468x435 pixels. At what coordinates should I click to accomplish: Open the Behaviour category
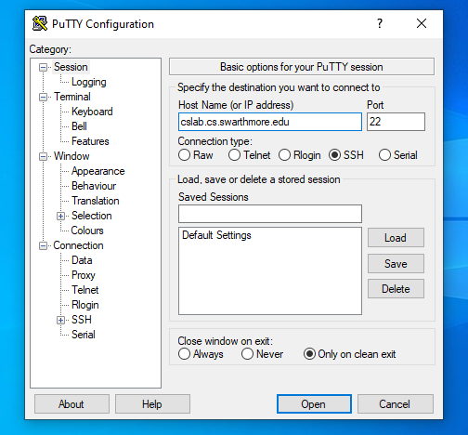[x=94, y=186]
